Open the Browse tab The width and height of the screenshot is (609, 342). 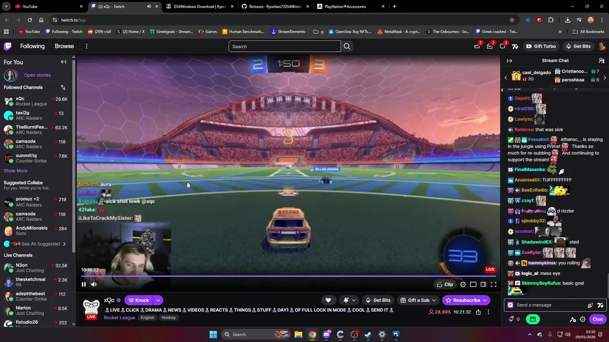click(64, 46)
